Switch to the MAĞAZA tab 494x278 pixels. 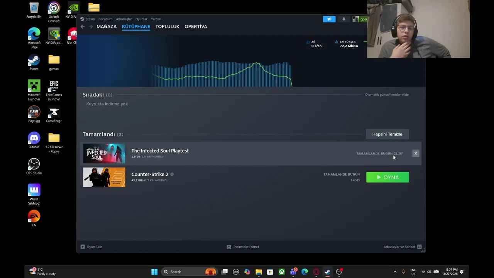(107, 27)
